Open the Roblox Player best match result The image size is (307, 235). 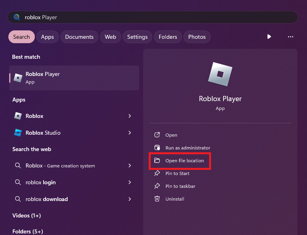pos(74,78)
